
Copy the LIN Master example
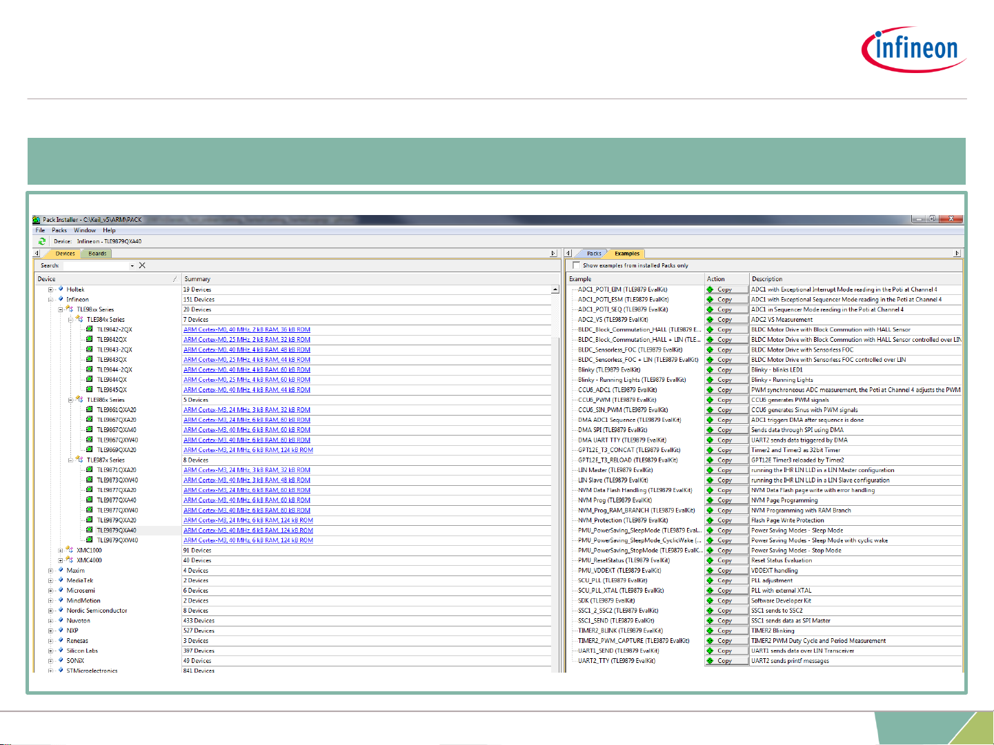[x=727, y=470]
